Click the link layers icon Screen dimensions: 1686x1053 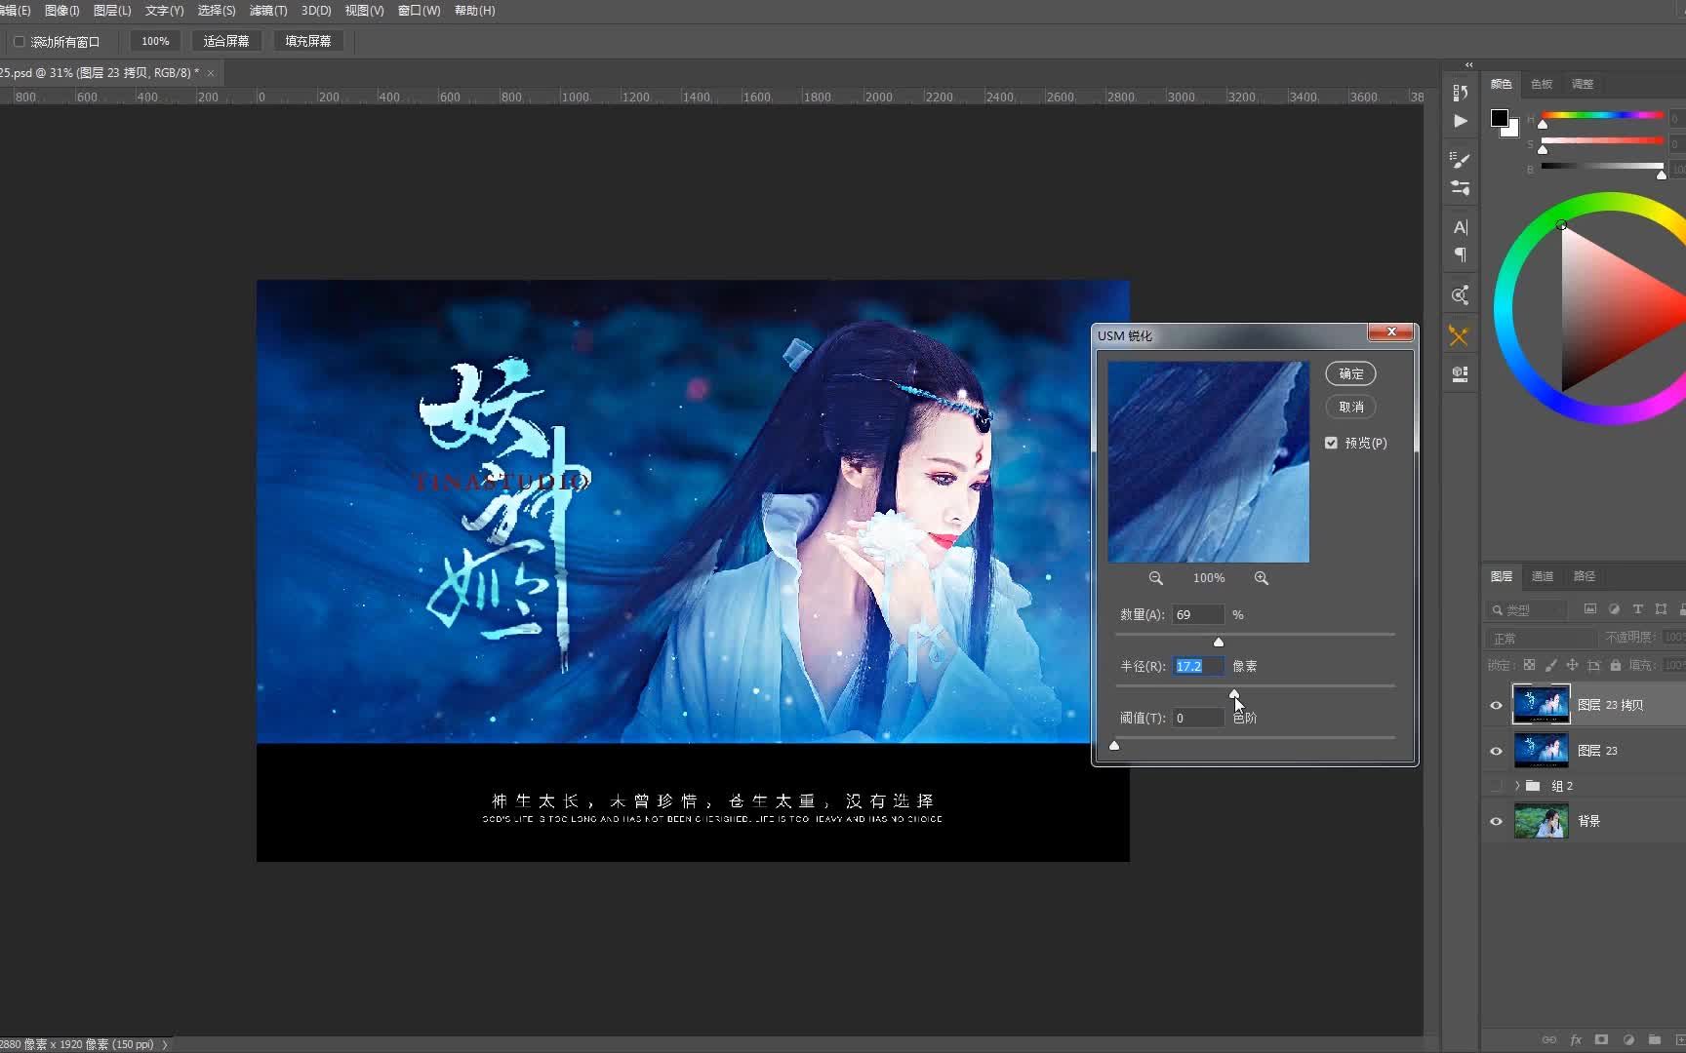(1548, 1039)
